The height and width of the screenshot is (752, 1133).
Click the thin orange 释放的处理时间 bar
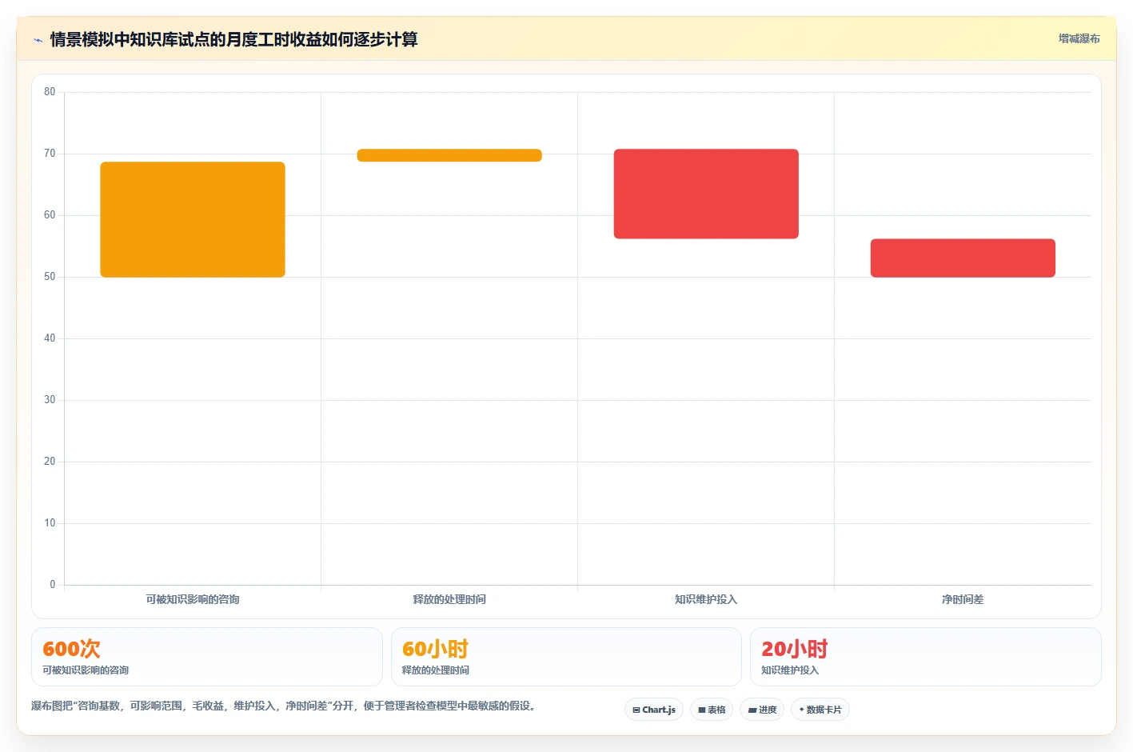pyautogui.click(x=449, y=155)
